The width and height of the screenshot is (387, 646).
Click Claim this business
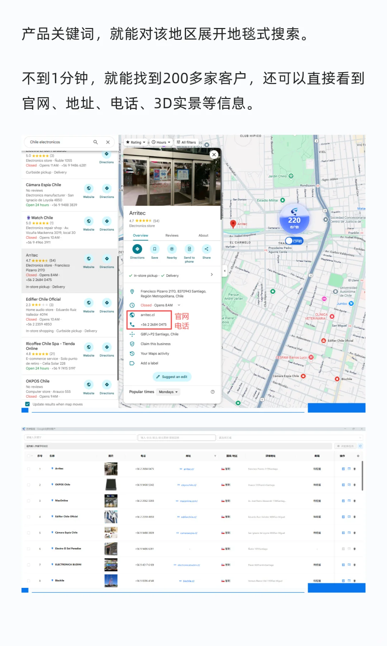click(x=156, y=344)
